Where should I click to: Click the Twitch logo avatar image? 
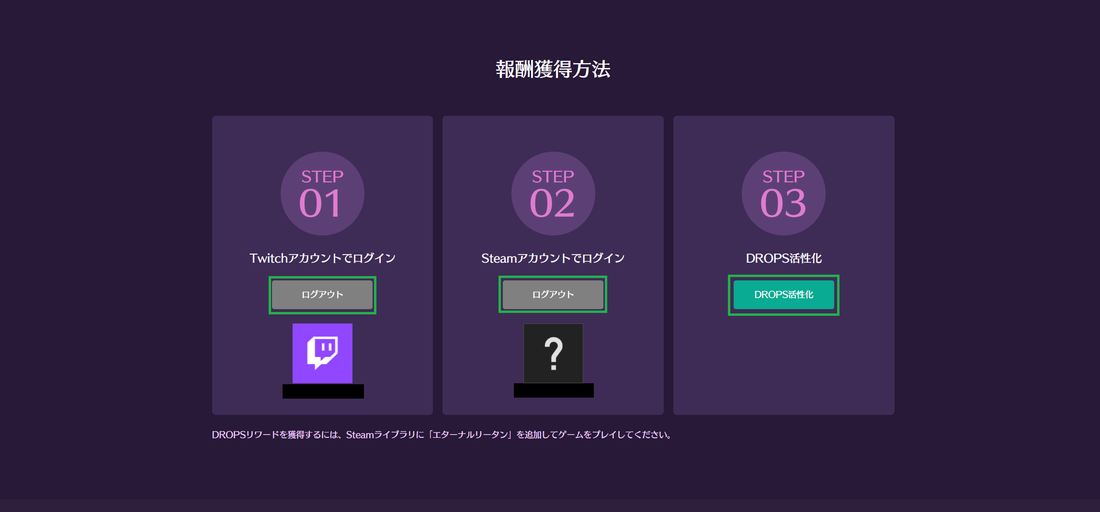coord(322,353)
